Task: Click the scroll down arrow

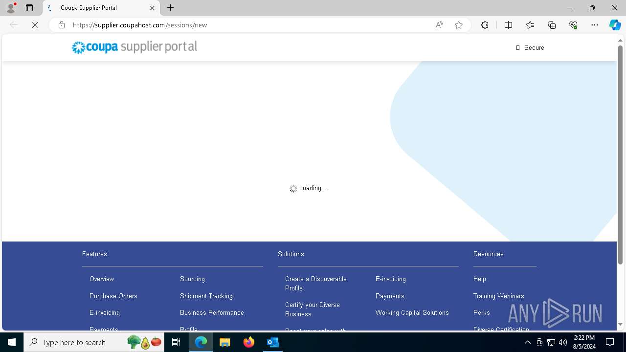Action: [620, 324]
